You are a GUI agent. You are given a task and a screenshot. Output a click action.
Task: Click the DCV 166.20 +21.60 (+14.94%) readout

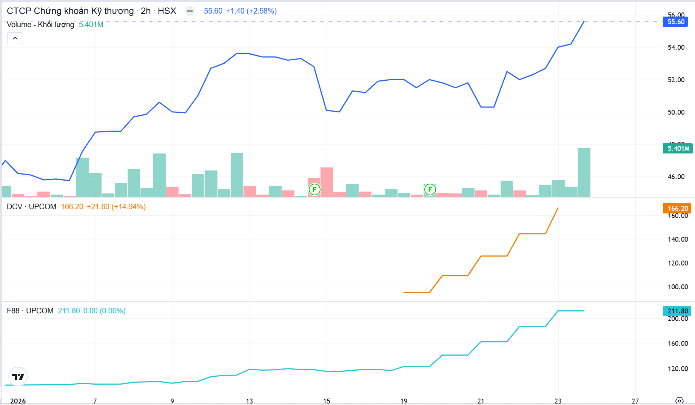pyautogui.click(x=103, y=207)
